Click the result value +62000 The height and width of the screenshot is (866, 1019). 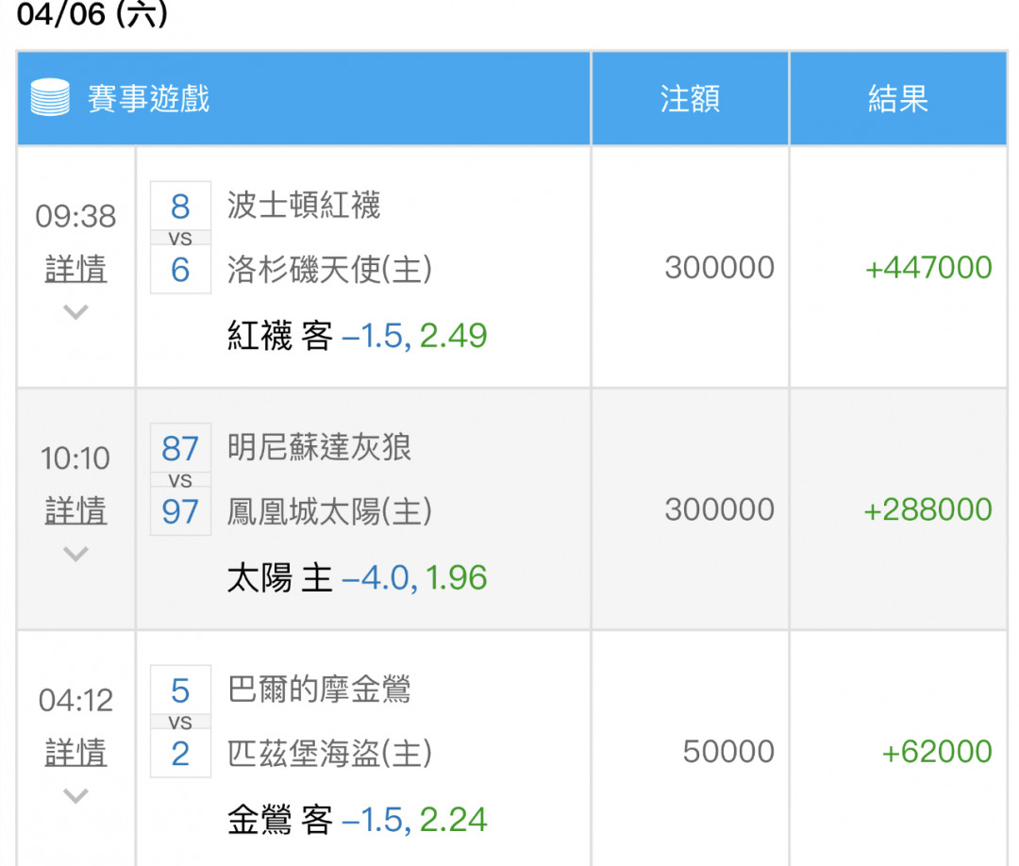[937, 752]
